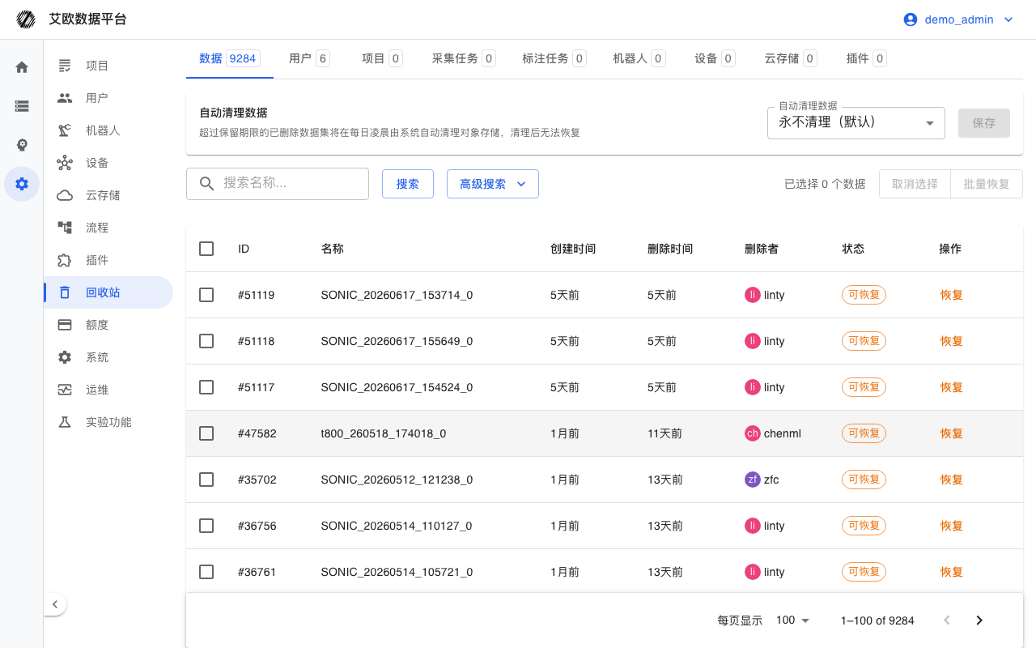
Task: Check the box for row #51118
Action: tap(206, 341)
